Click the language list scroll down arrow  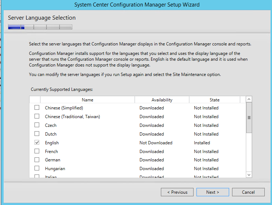click(x=249, y=174)
